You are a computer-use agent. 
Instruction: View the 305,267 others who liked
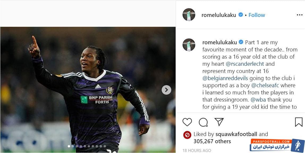(212, 141)
